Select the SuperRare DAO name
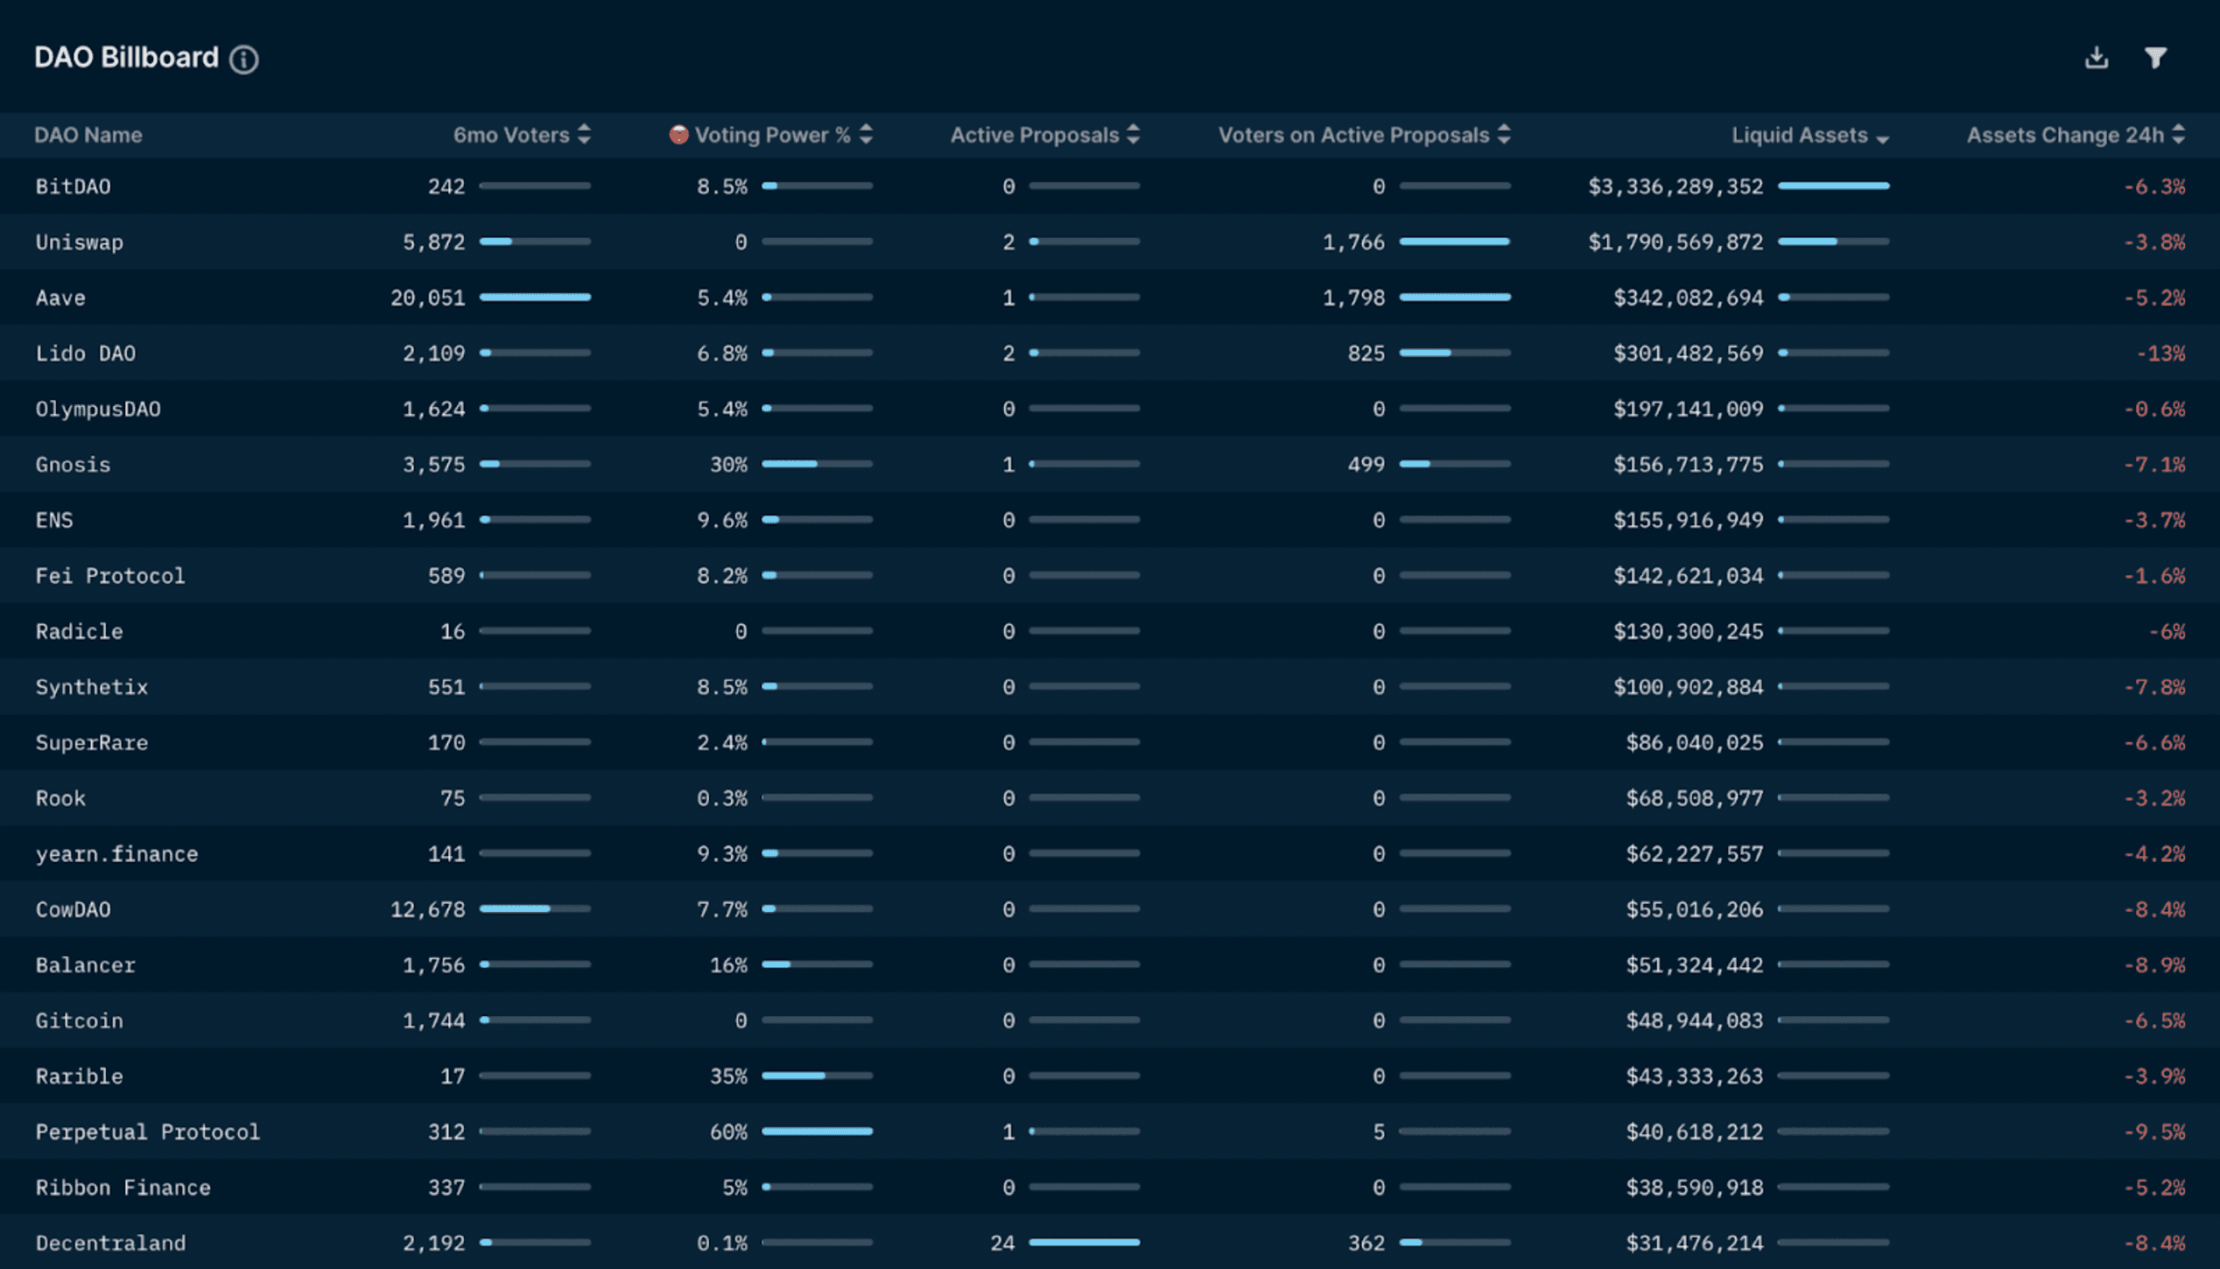Screen dimensions: 2220x1269 [92, 742]
